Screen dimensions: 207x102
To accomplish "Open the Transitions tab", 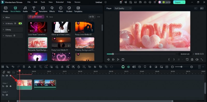I will [x=43, y=9].
